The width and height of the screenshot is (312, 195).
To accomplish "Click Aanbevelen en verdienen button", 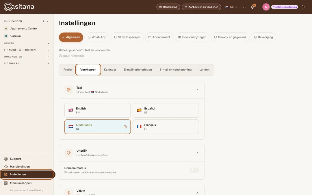I will pyautogui.click(x=201, y=7).
